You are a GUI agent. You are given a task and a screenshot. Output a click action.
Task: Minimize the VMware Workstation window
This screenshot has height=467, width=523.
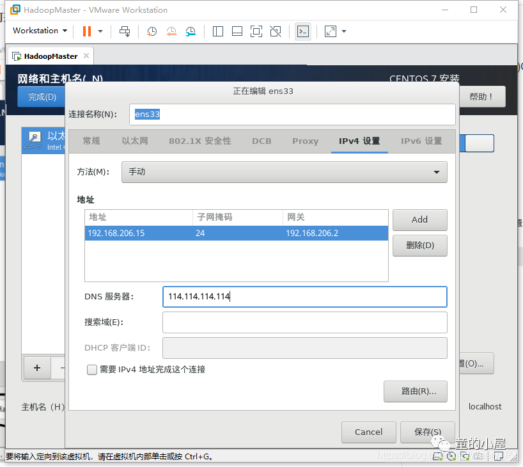pyautogui.click(x=445, y=10)
